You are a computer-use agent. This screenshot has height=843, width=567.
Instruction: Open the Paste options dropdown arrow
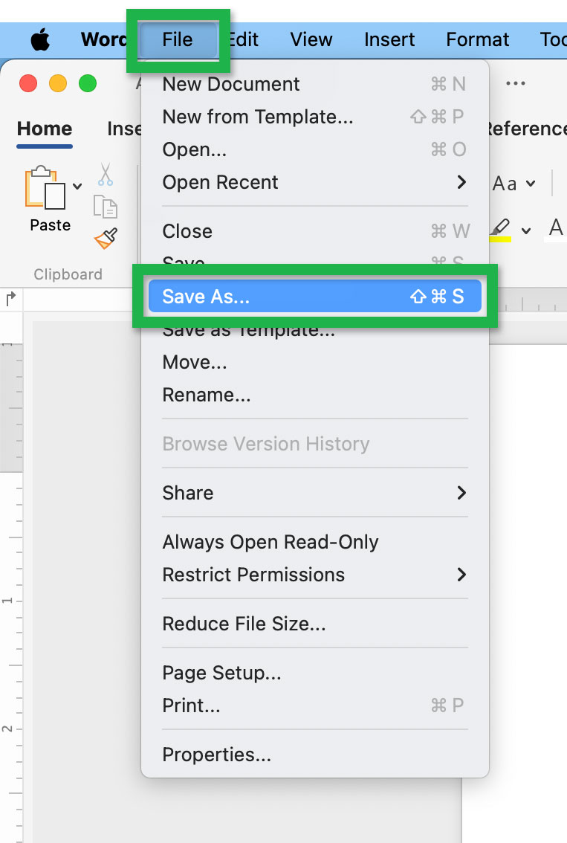[78, 185]
